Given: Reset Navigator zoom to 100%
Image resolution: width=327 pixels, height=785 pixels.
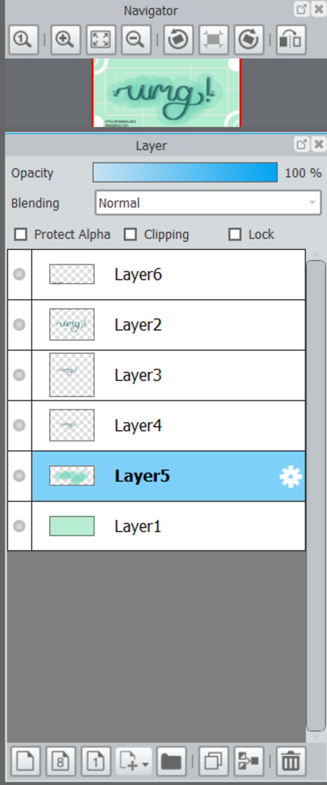Looking at the screenshot, I should pos(24,40).
